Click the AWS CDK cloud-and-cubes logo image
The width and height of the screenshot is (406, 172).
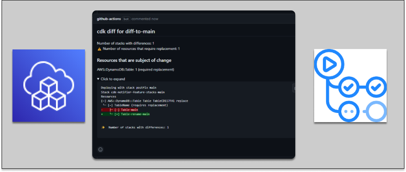click(x=49, y=86)
